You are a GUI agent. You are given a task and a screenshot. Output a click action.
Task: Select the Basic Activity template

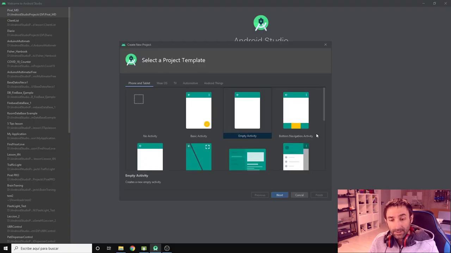coord(199,113)
